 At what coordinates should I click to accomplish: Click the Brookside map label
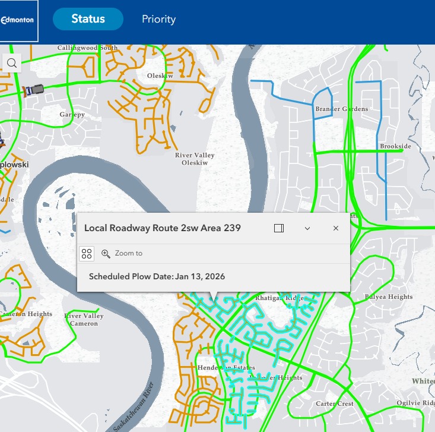coord(395,146)
